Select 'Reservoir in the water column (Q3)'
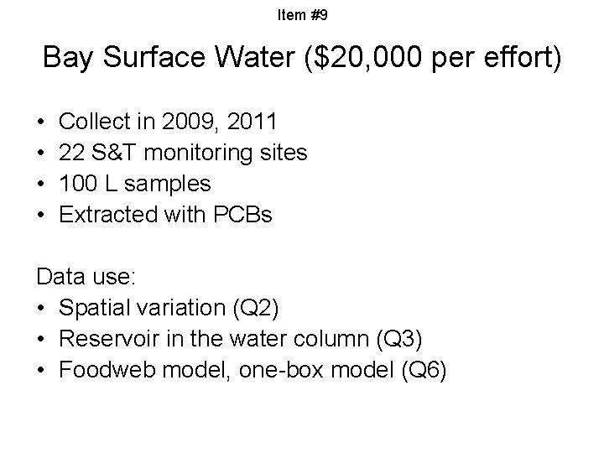 point(241,339)
